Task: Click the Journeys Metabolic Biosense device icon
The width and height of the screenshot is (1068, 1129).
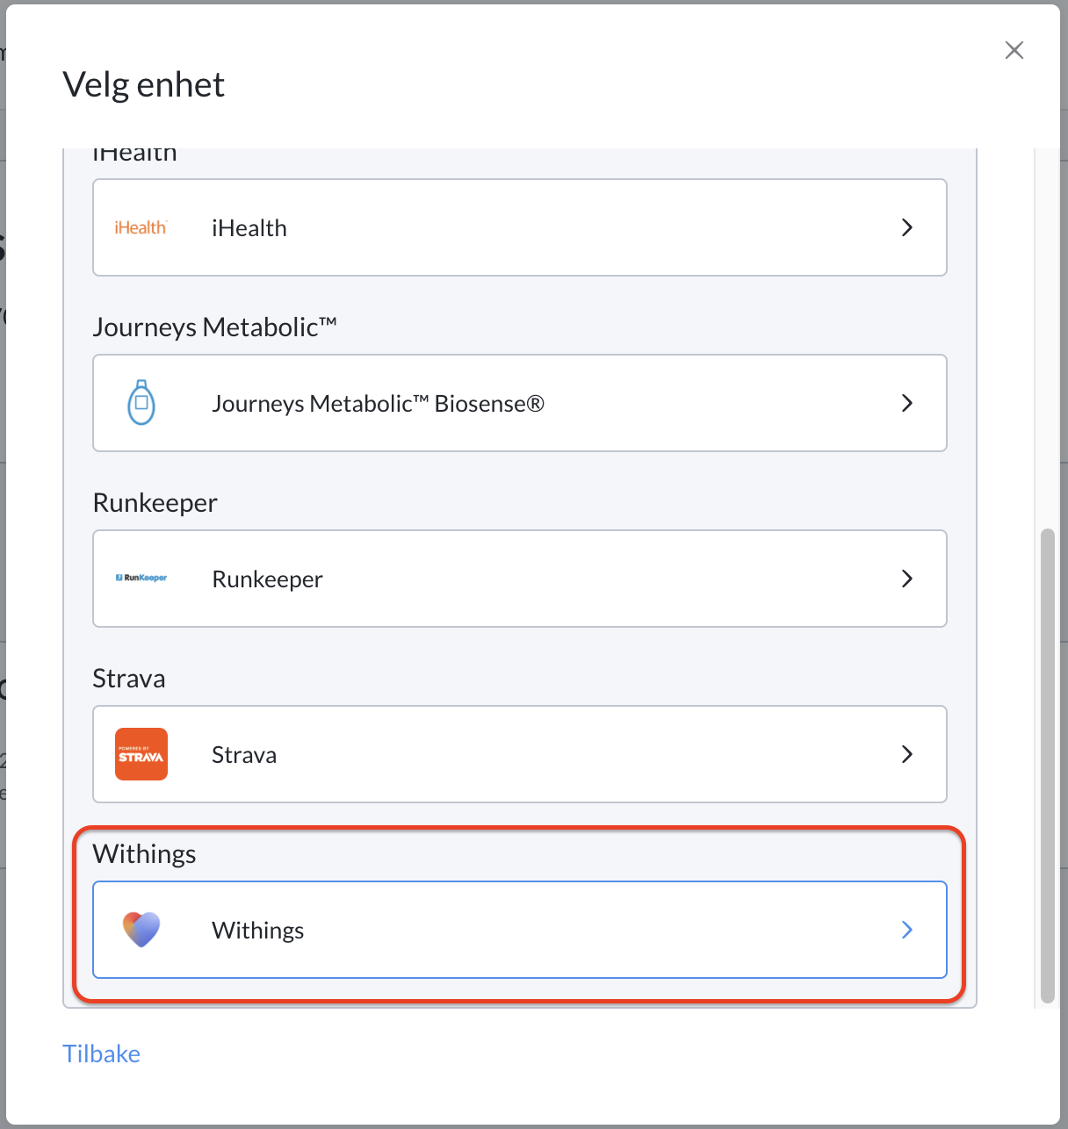Action: click(141, 403)
